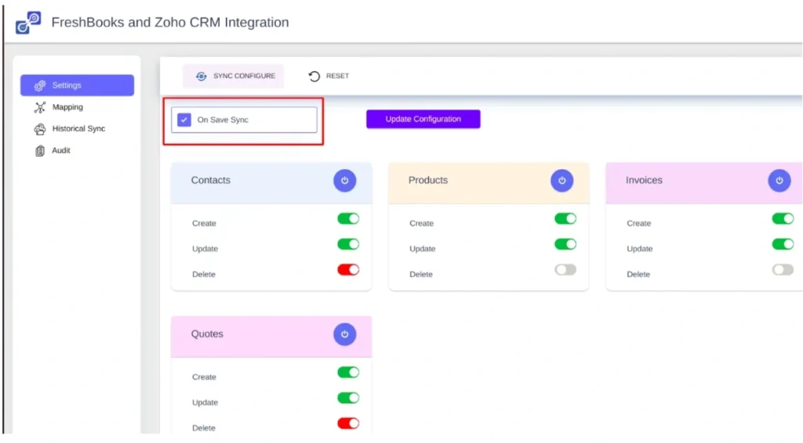Disable Quotes Update toggle
The width and height of the screenshot is (803, 443).
pyautogui.click(x=348, y=398)
